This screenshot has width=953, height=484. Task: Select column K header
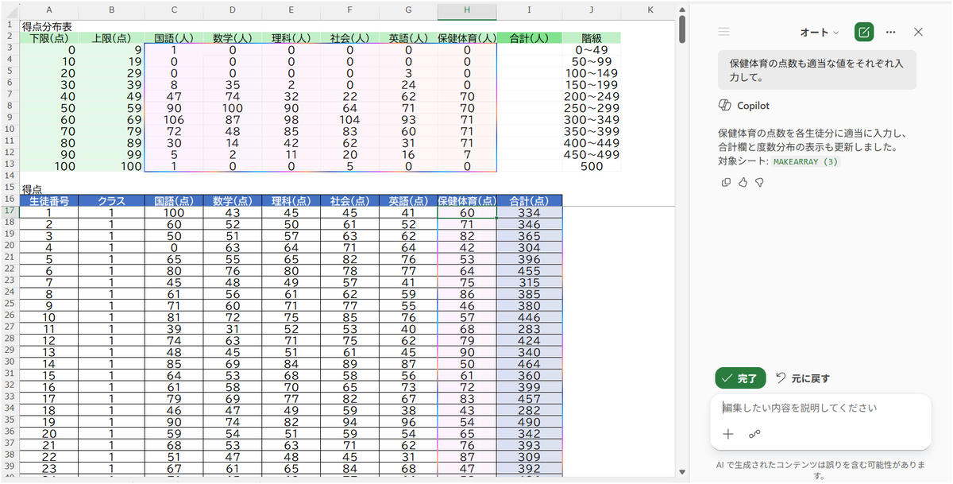[650, 10]
